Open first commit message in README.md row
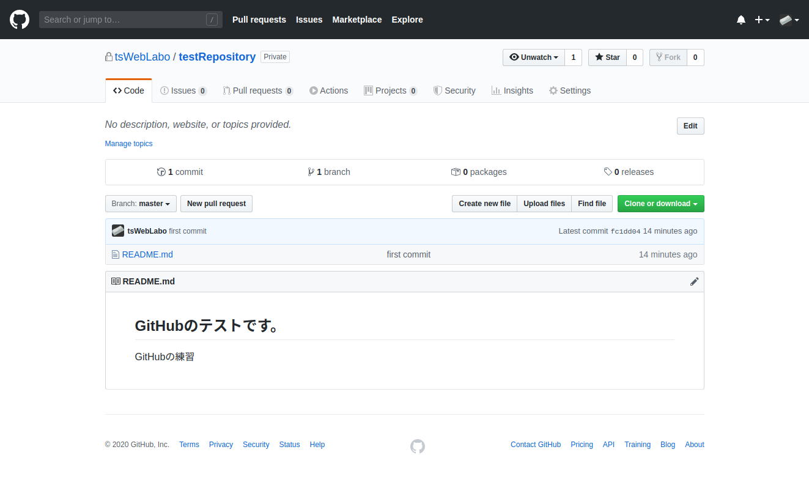Viewport: 809px width, 485px height. point(408,254)
